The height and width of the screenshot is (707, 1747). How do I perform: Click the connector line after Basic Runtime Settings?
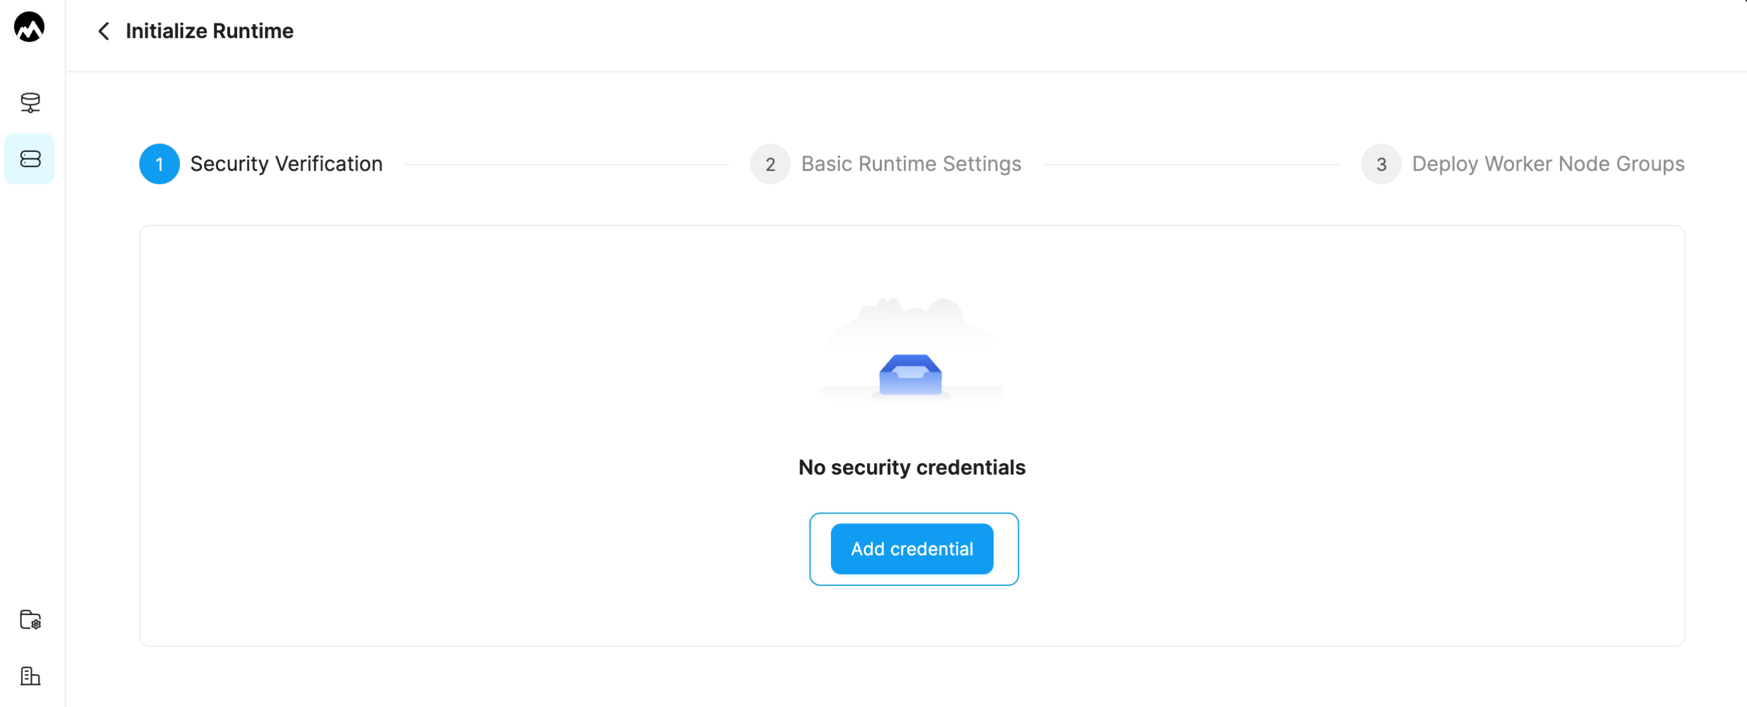(x=1191, y=164)
